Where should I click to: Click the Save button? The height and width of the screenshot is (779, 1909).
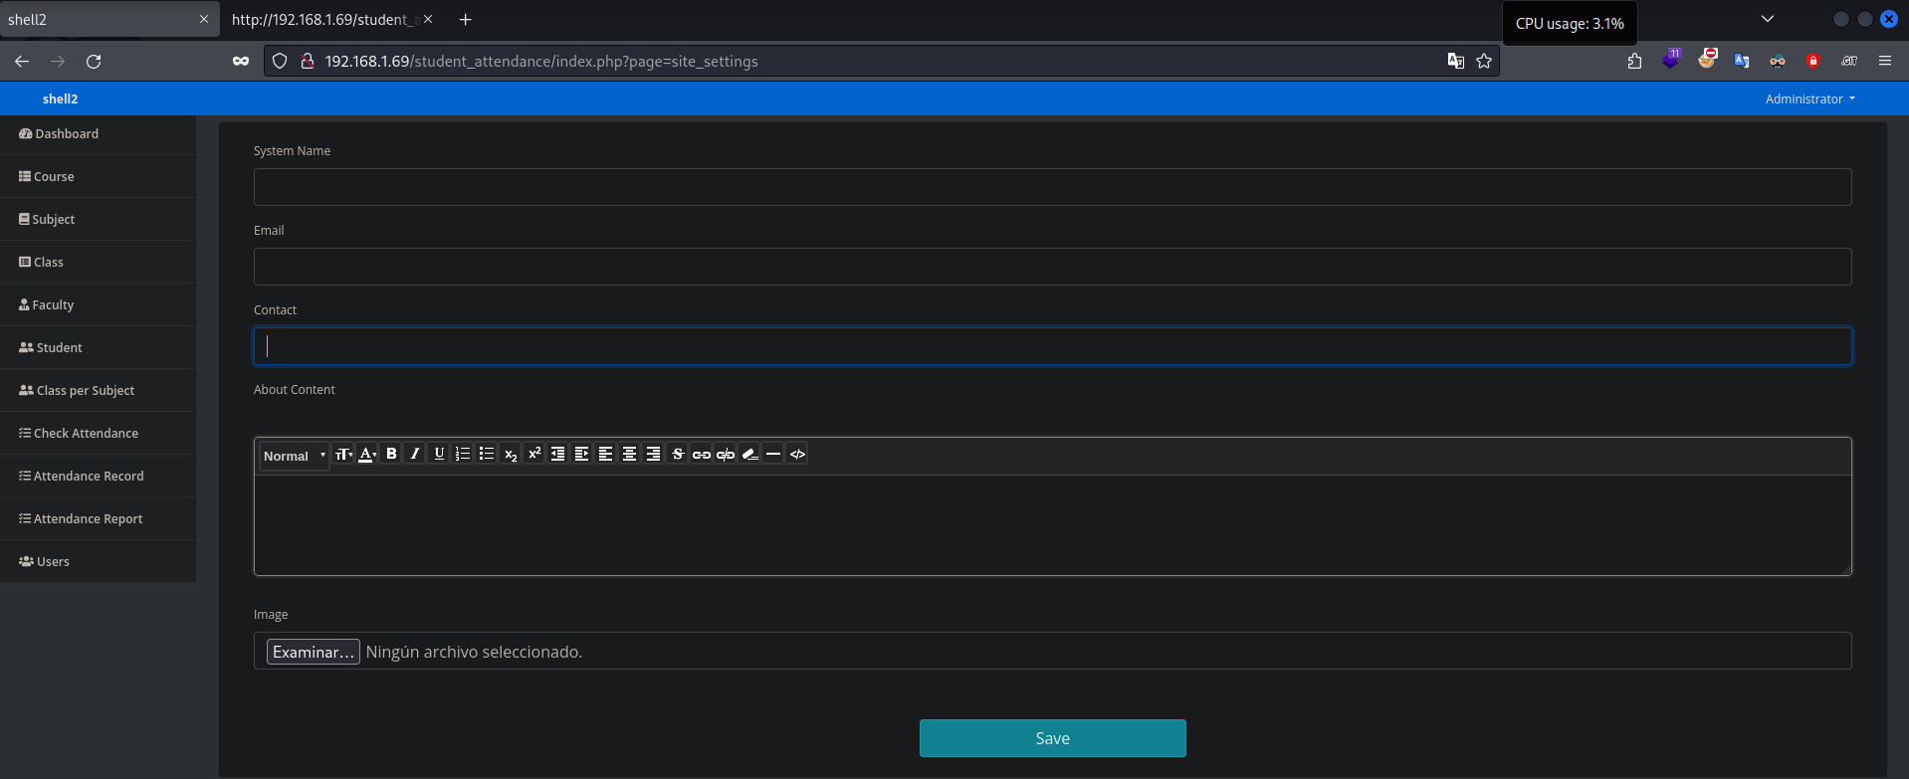[x=1052, y=738]
